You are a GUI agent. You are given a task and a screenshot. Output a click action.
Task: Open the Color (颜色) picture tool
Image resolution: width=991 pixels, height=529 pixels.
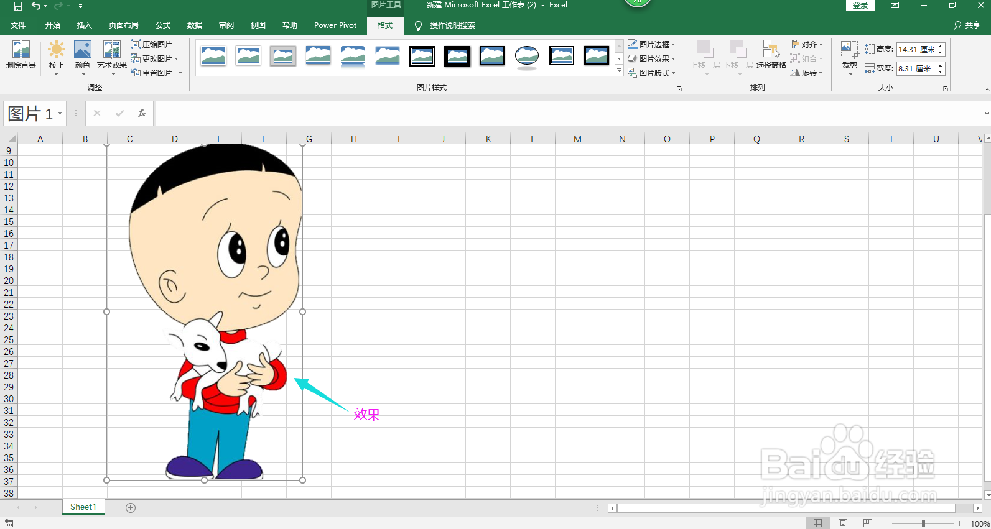(83, 58)
